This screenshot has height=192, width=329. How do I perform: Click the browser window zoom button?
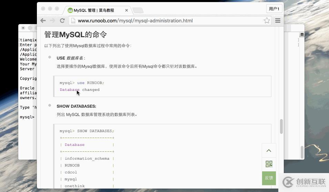tap(57, 9)
